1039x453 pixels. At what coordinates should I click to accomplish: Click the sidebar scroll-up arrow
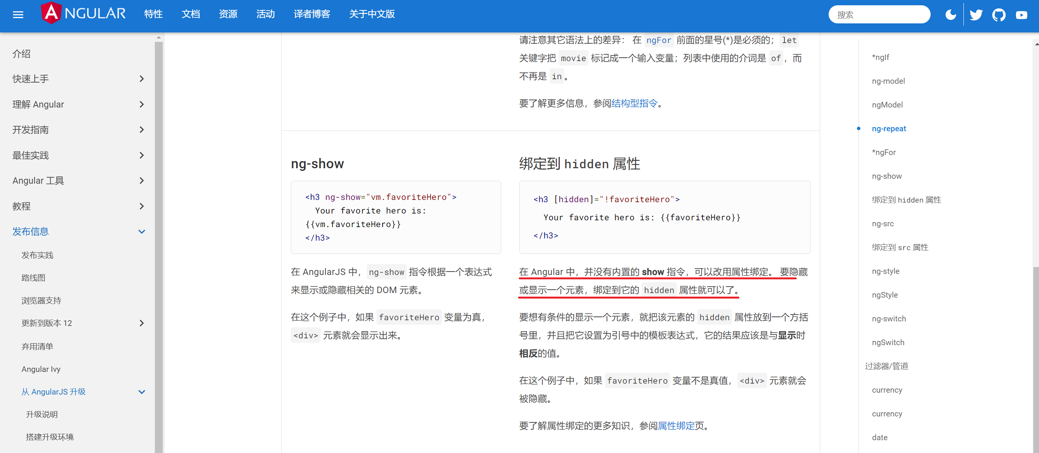pos(159,37)
